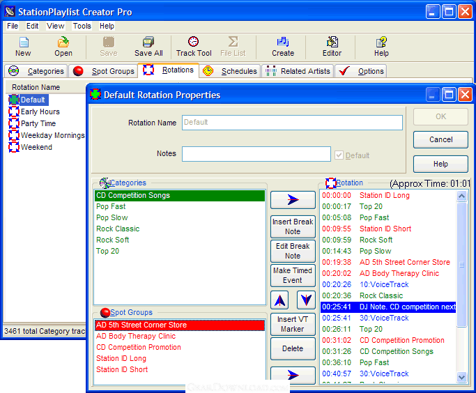
Task: Move rotation item up
Action: (x=279, y=300)
